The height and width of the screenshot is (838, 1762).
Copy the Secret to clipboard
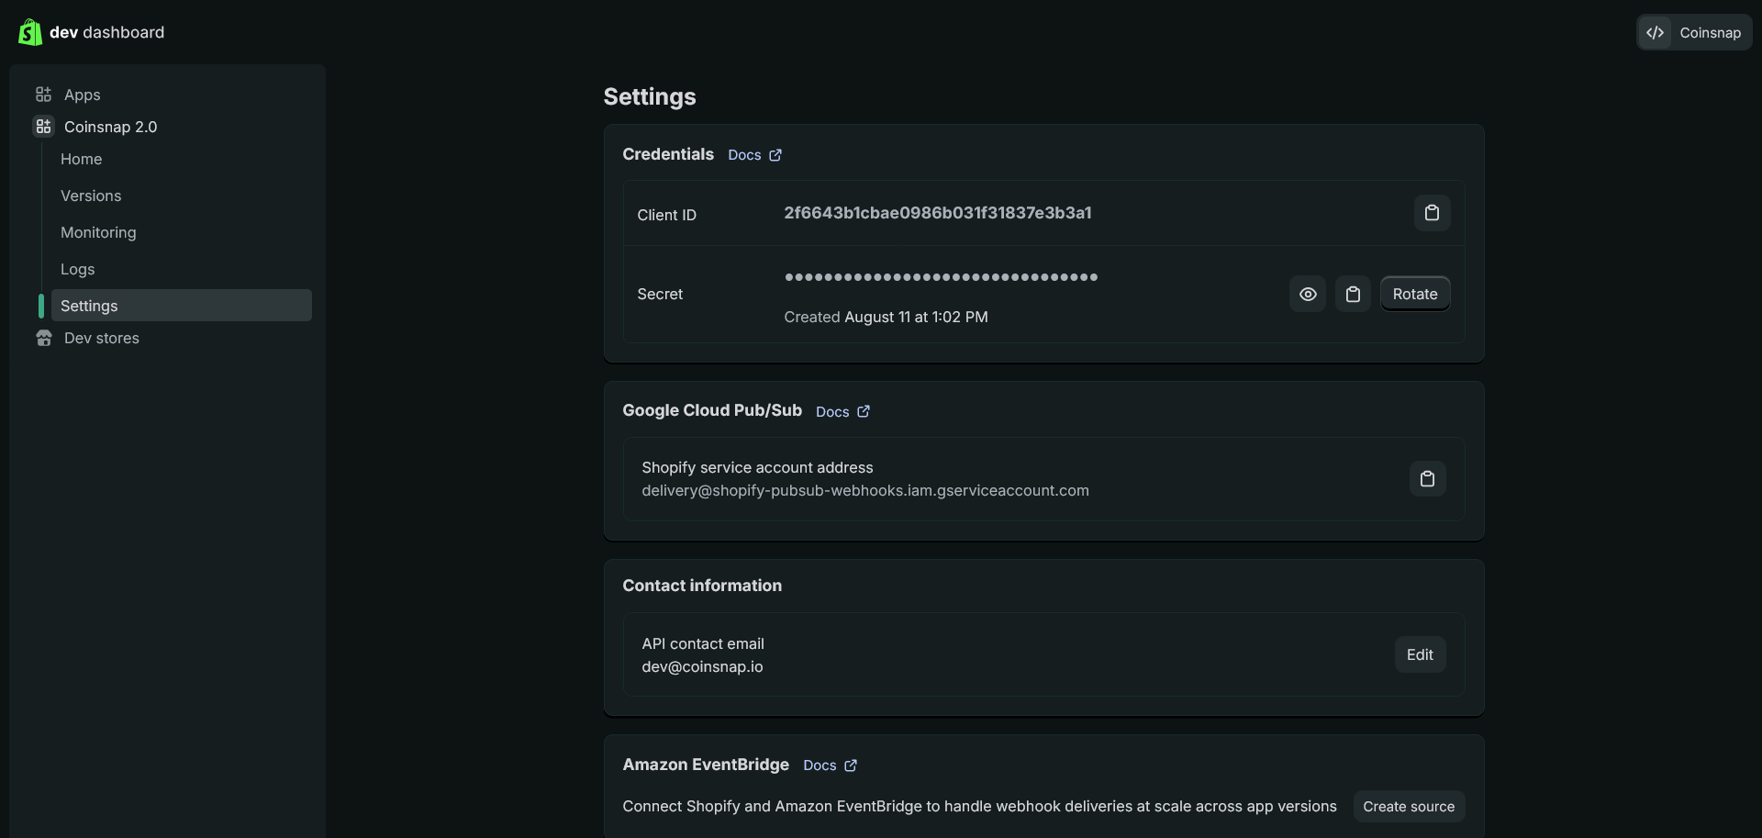coord(1352,294)
